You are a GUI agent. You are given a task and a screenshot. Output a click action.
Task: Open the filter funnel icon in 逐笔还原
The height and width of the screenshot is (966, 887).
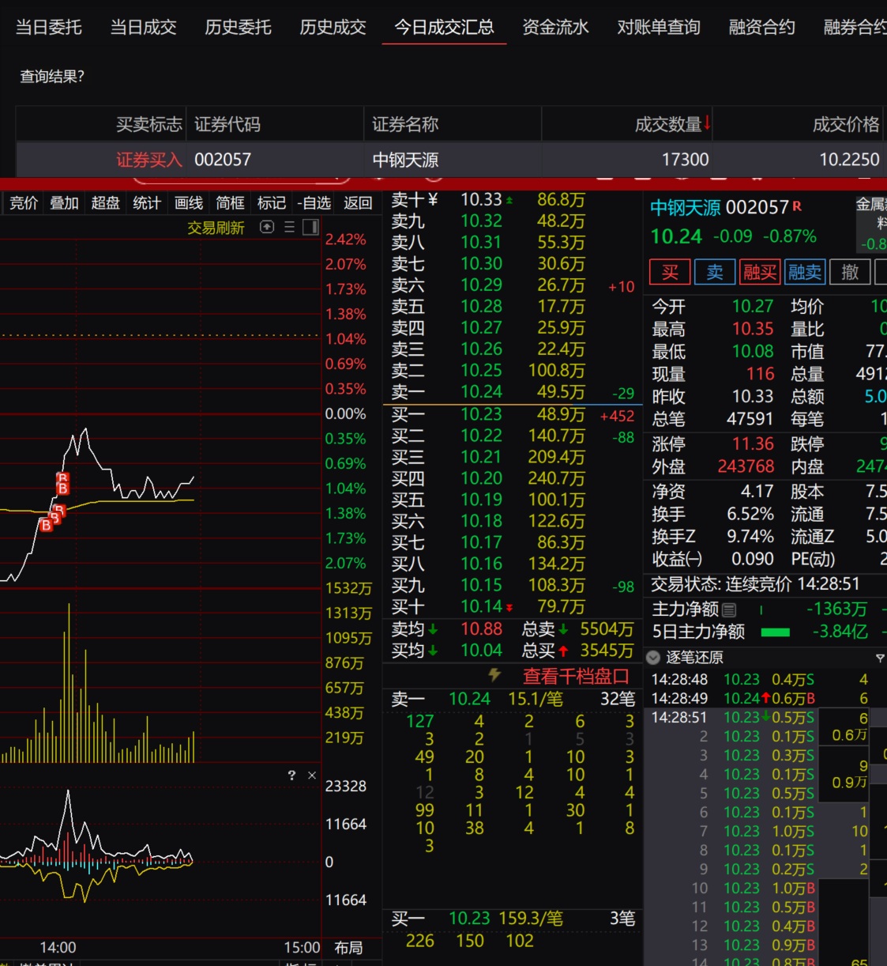point(880,658)
